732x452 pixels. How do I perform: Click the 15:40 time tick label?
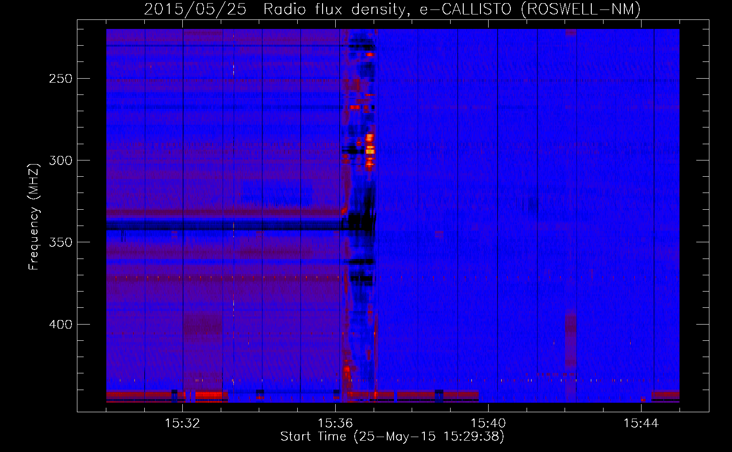488,424
